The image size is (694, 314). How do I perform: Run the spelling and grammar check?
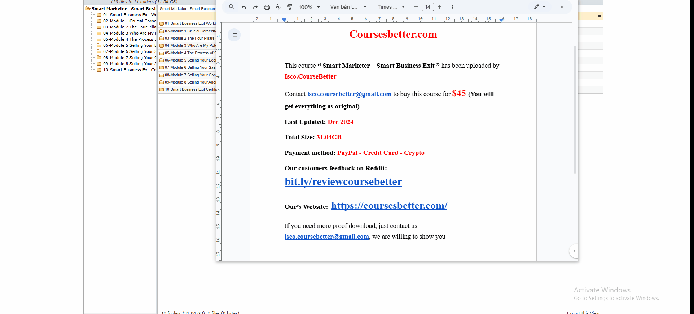[278, 7]
